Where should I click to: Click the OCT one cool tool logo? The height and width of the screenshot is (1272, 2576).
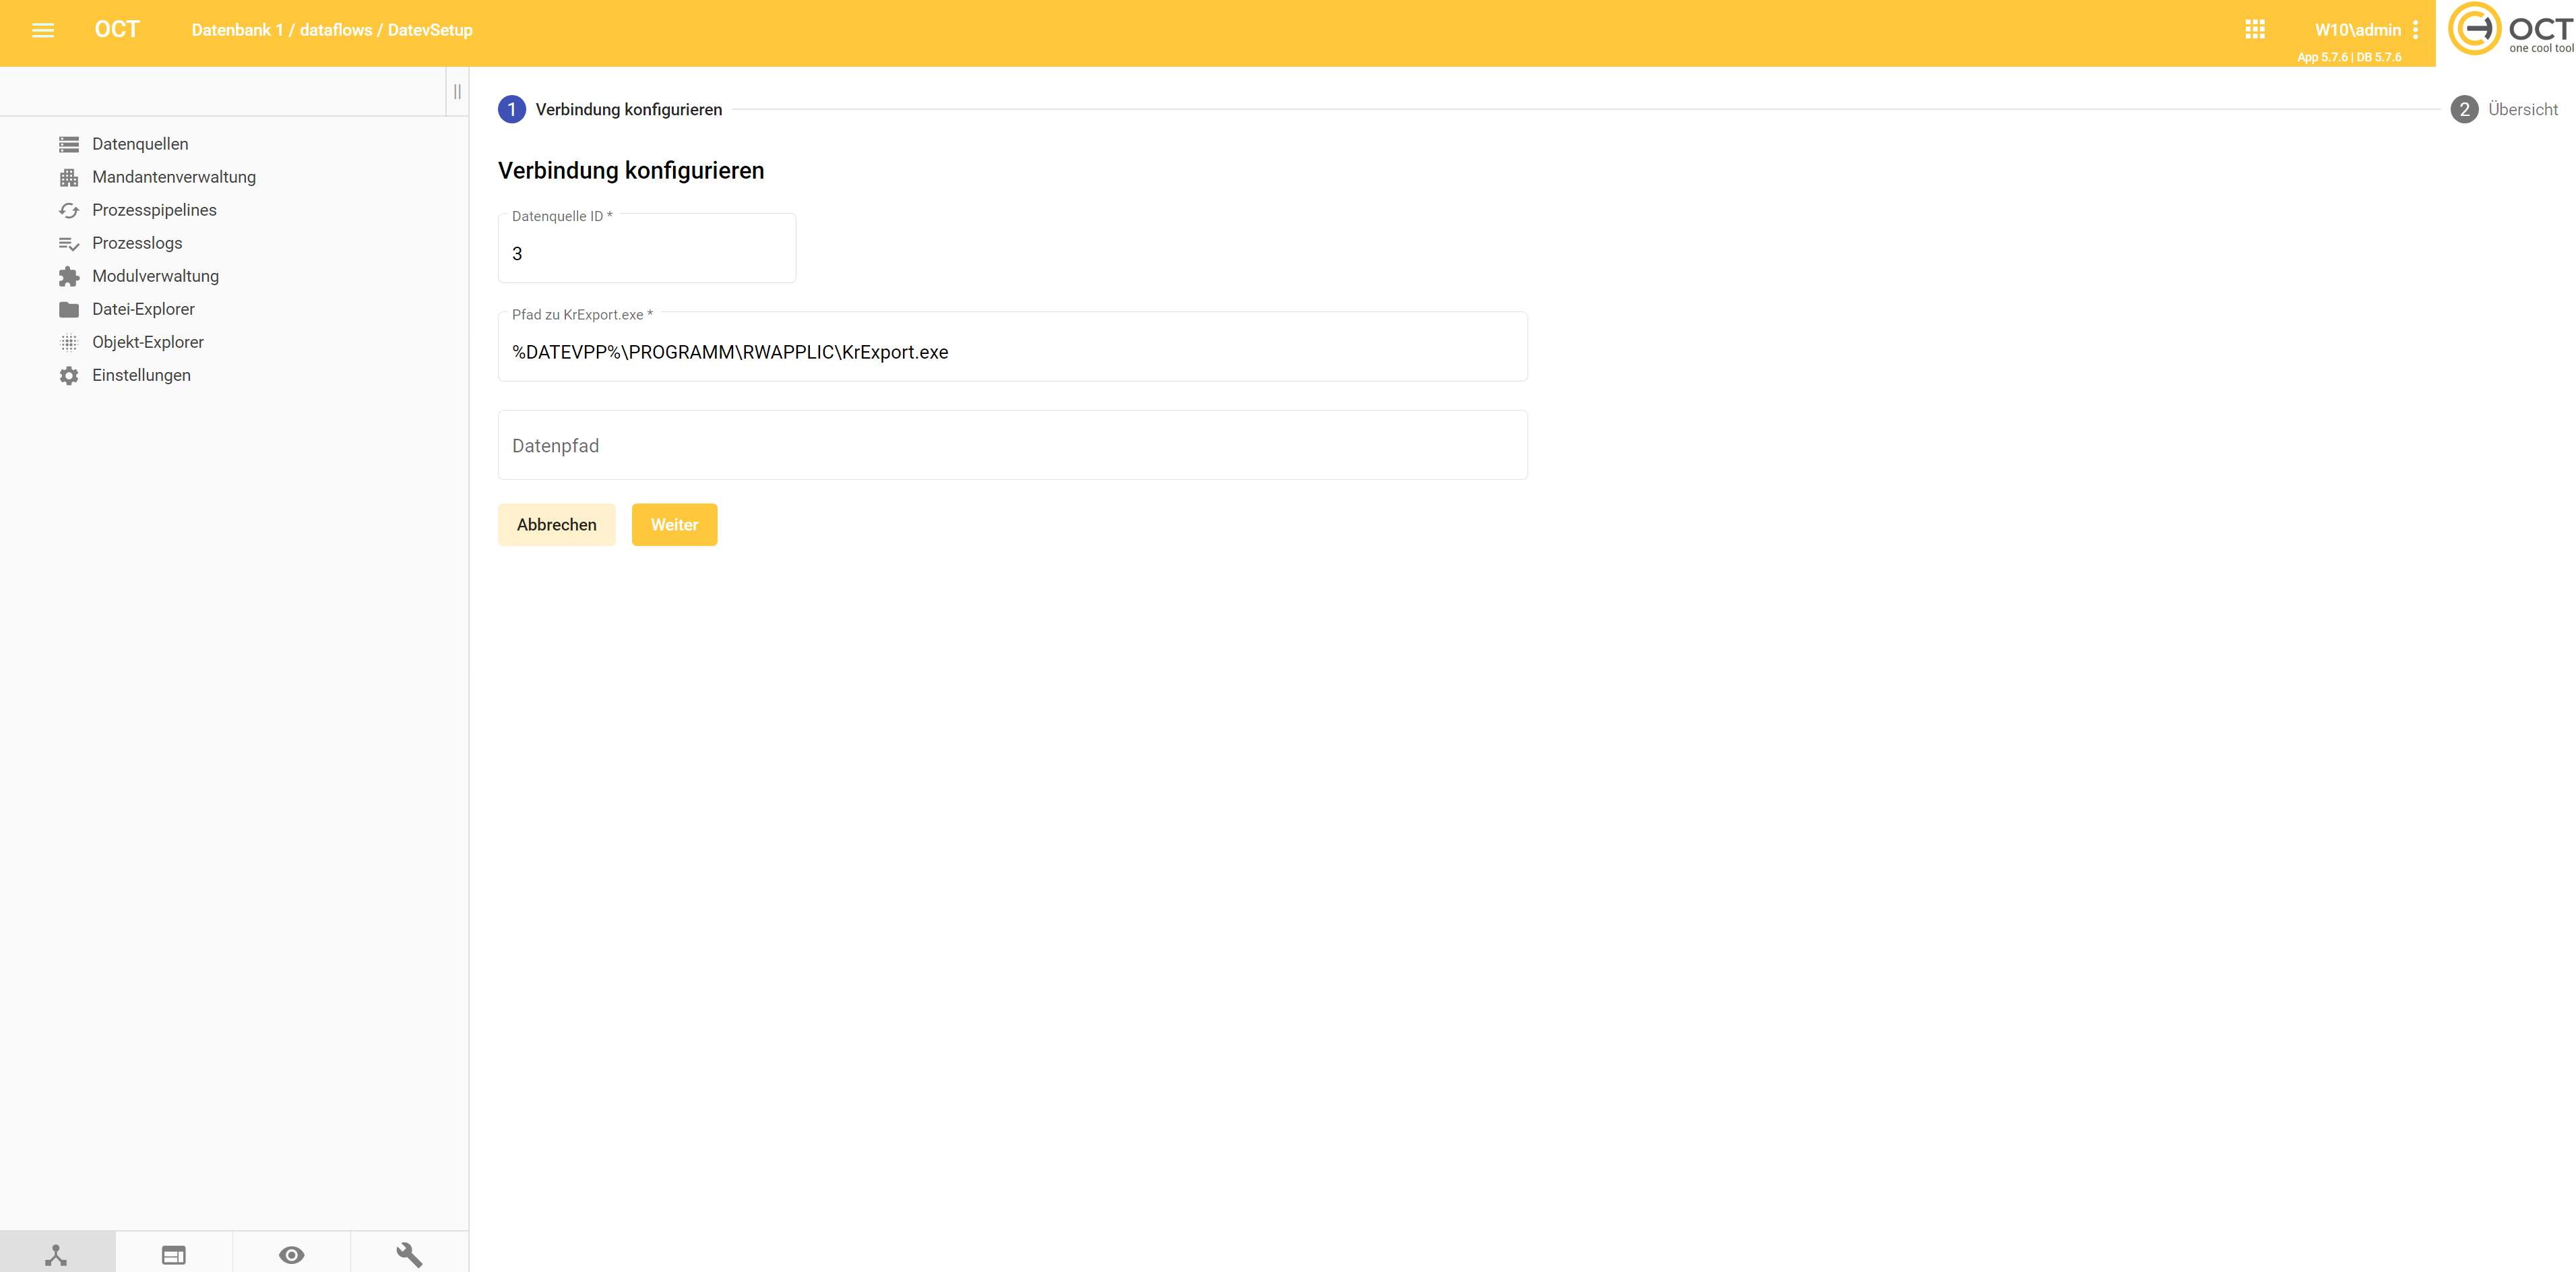point(2510,30)
